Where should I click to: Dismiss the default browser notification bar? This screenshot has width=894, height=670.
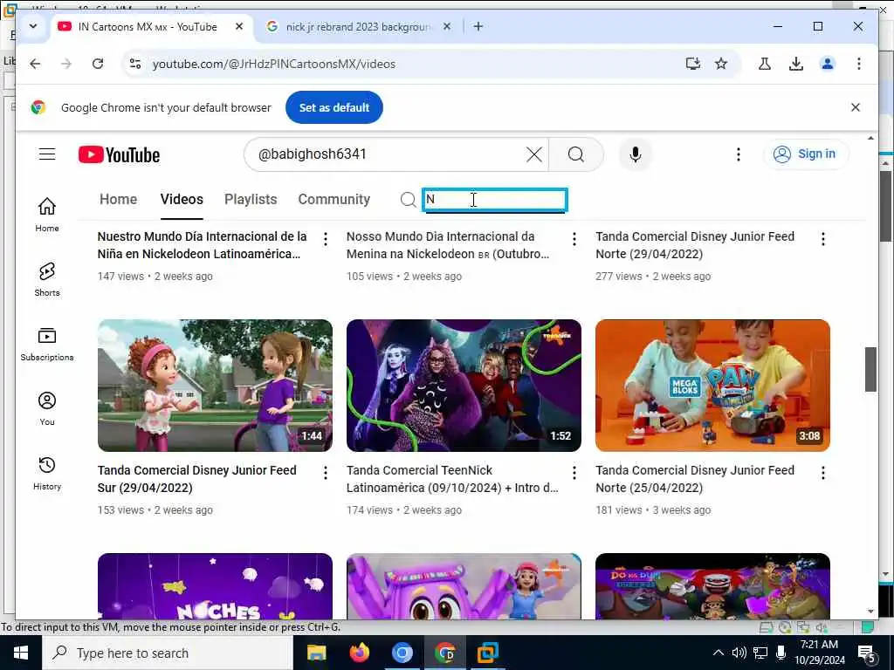[856, 107]
